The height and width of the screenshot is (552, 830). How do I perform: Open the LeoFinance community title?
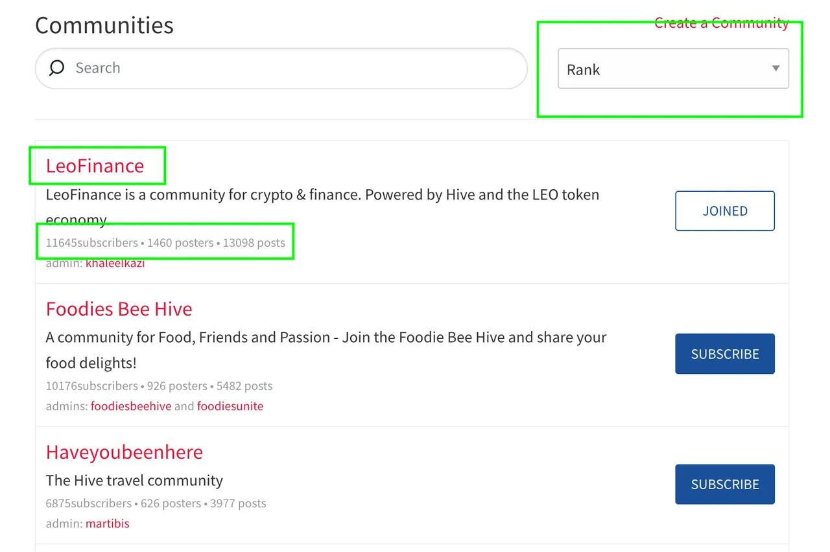(x=95, y=165)
